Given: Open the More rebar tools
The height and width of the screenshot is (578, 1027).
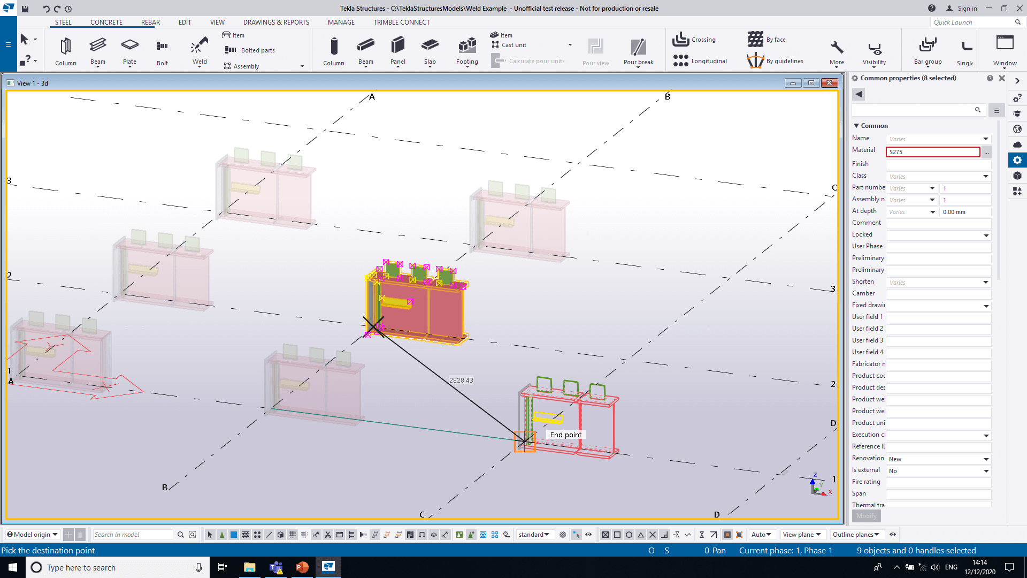Looking at the screenshot, I should (x=837, y=52).
